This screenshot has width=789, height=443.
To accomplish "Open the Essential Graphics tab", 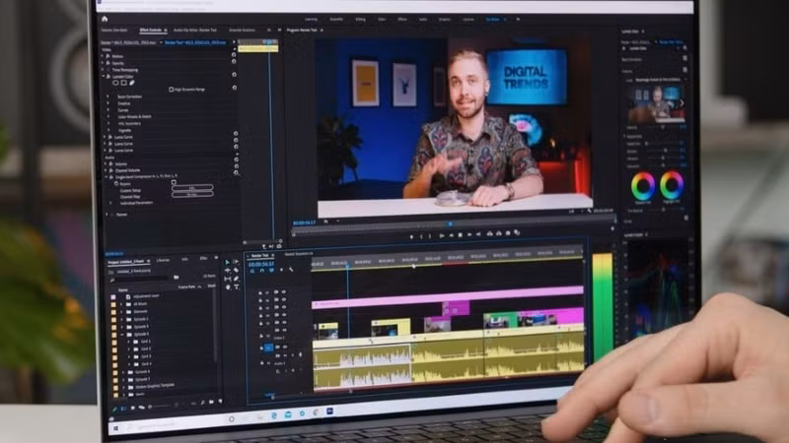I will [x=242, y=31].
